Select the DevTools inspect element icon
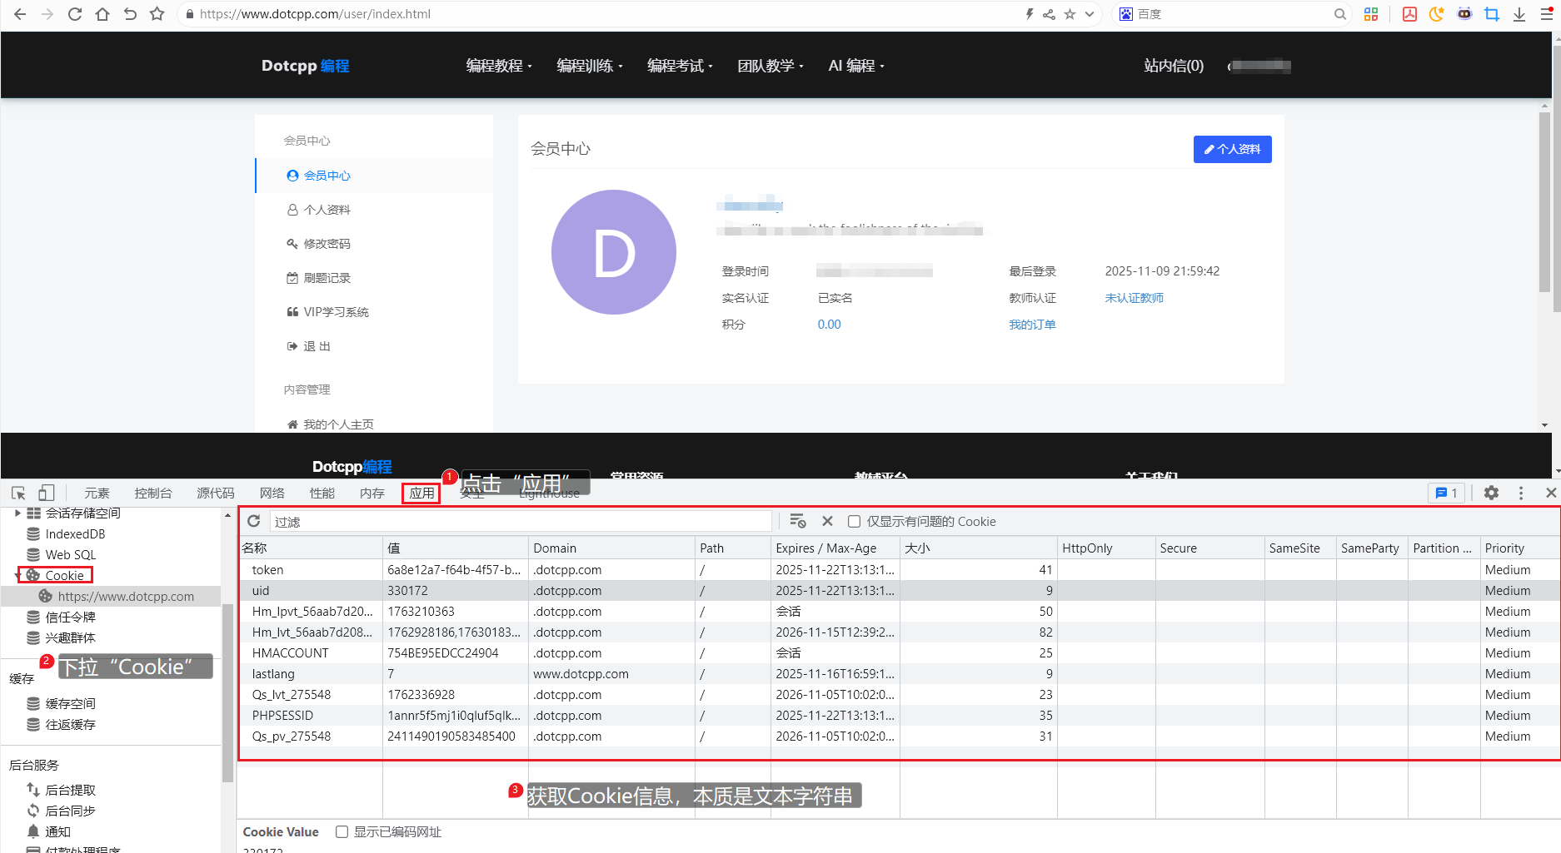Image resolution: width=1561 pixels, height=853 pixels. tap(18, 493)
